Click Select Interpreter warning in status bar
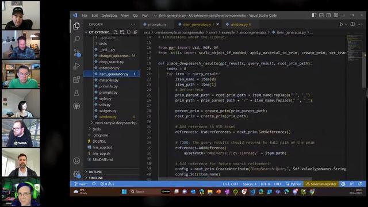368x207 pixels. tap(321, 184)
